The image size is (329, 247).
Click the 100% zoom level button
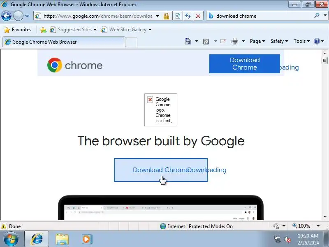click(x=301, y=226)
